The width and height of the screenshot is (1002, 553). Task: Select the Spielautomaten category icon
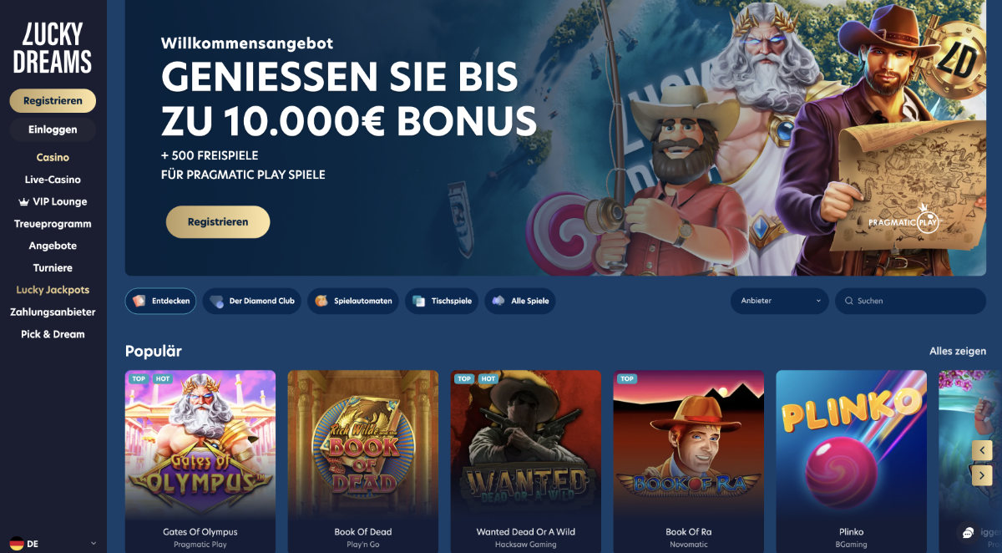321,301
